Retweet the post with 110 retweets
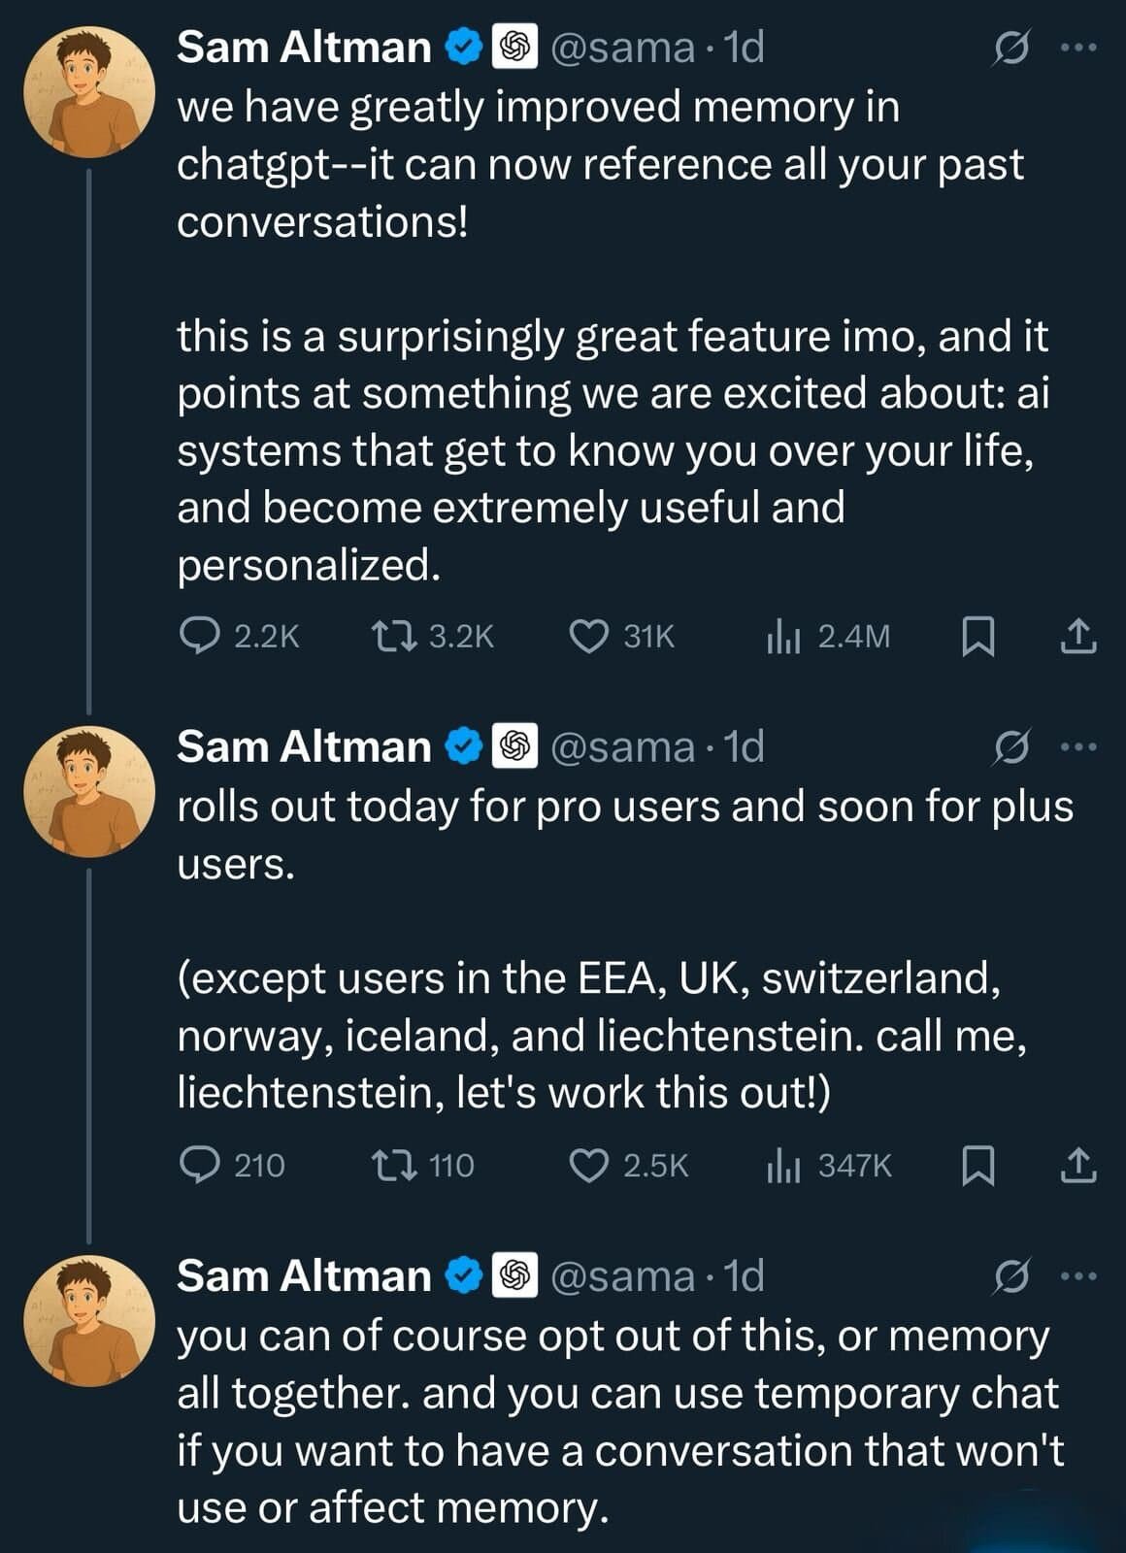 394,1165
